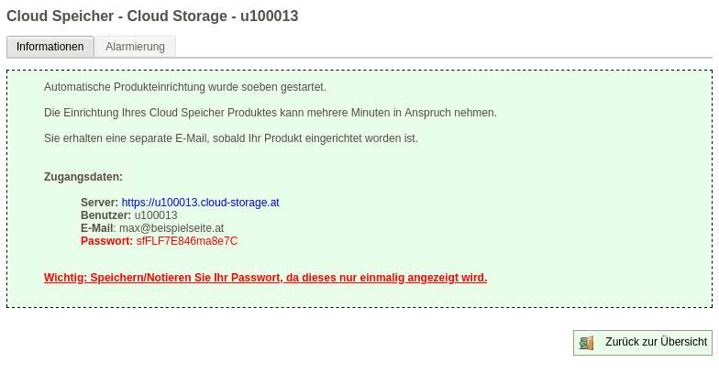The image size is (719, 374).
Task: Click the Zugangsdaten heading
Action: click(83, 177)
